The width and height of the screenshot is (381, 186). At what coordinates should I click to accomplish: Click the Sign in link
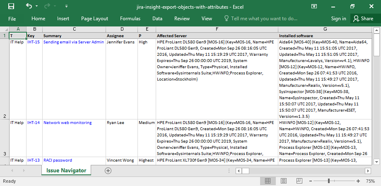[x=338, y=19]
